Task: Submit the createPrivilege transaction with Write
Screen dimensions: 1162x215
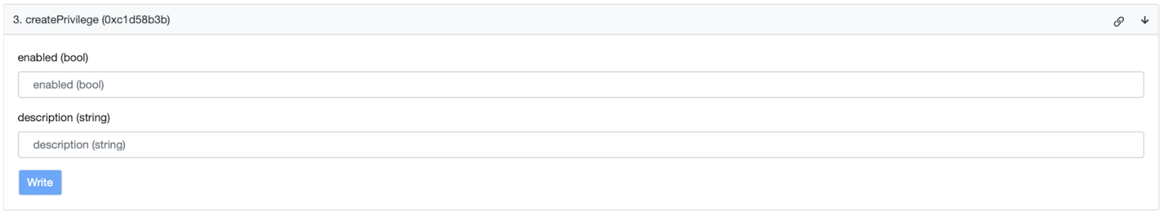Action: [40, 182]
